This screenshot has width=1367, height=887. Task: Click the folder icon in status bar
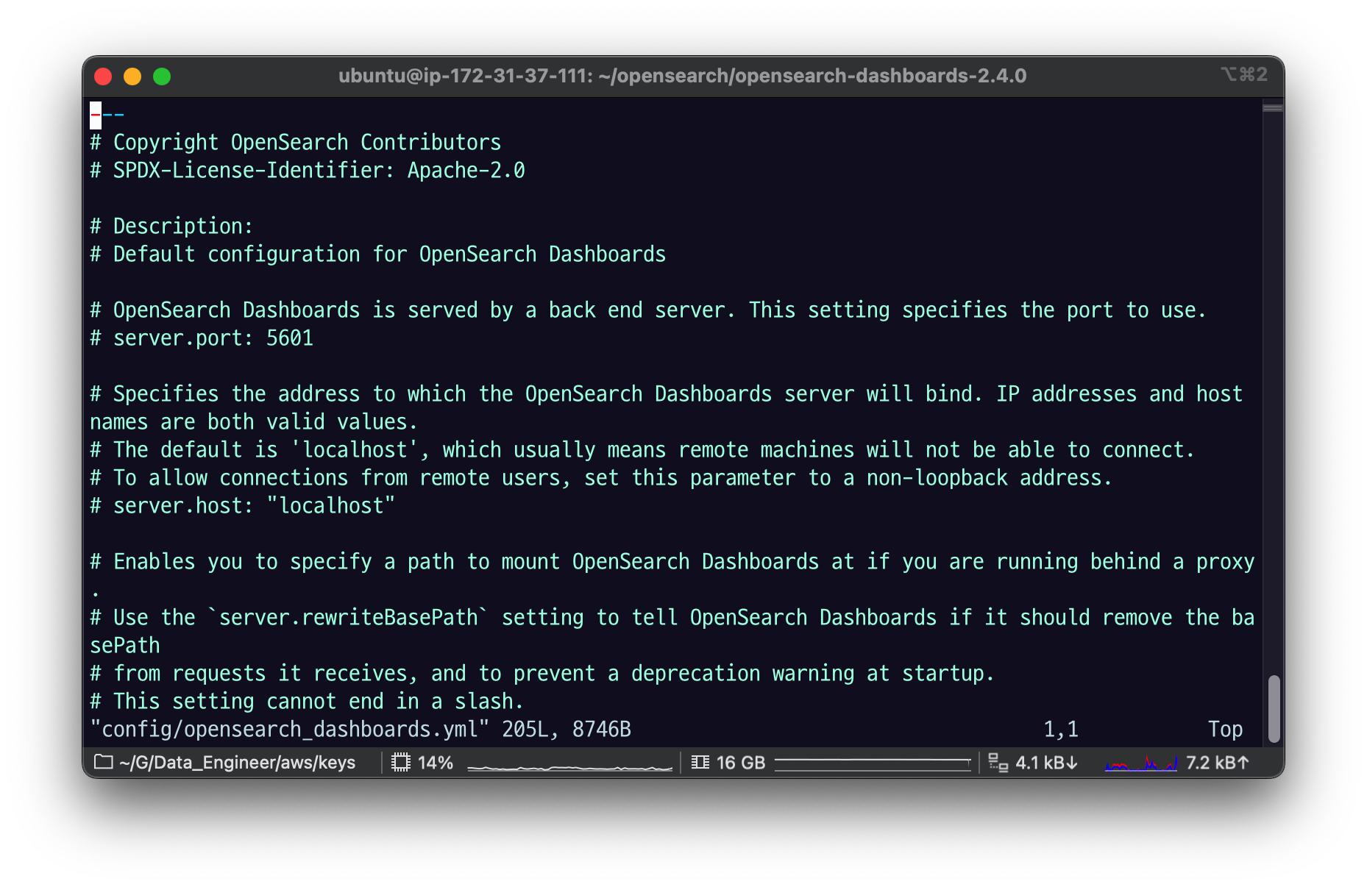[104, 762]
